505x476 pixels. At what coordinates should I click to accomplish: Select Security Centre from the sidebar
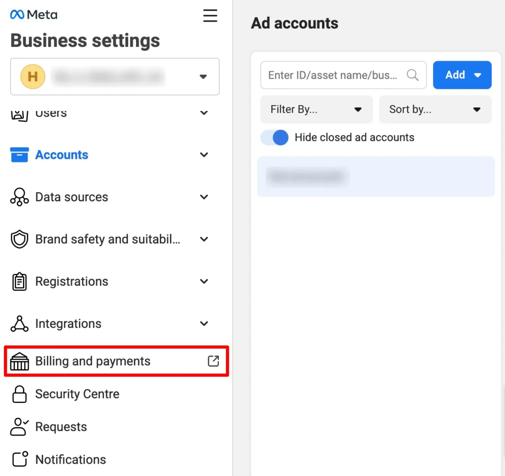77,394
